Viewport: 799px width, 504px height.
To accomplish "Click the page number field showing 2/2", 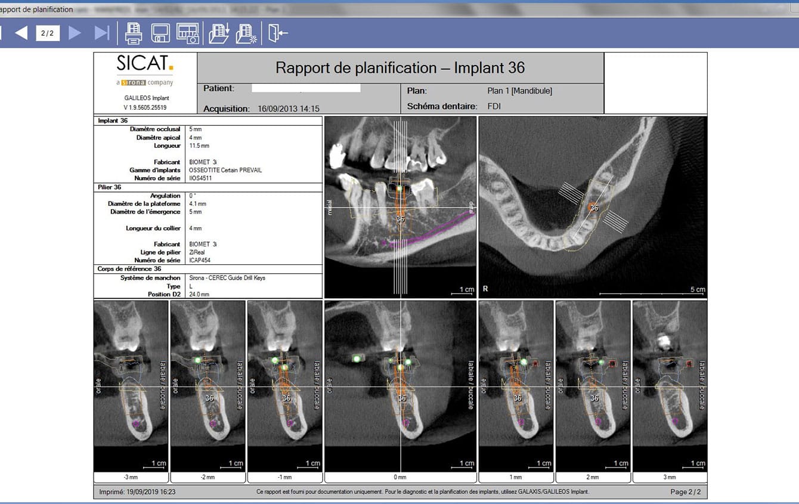I will pyautogui.click(x=48, y=33).
